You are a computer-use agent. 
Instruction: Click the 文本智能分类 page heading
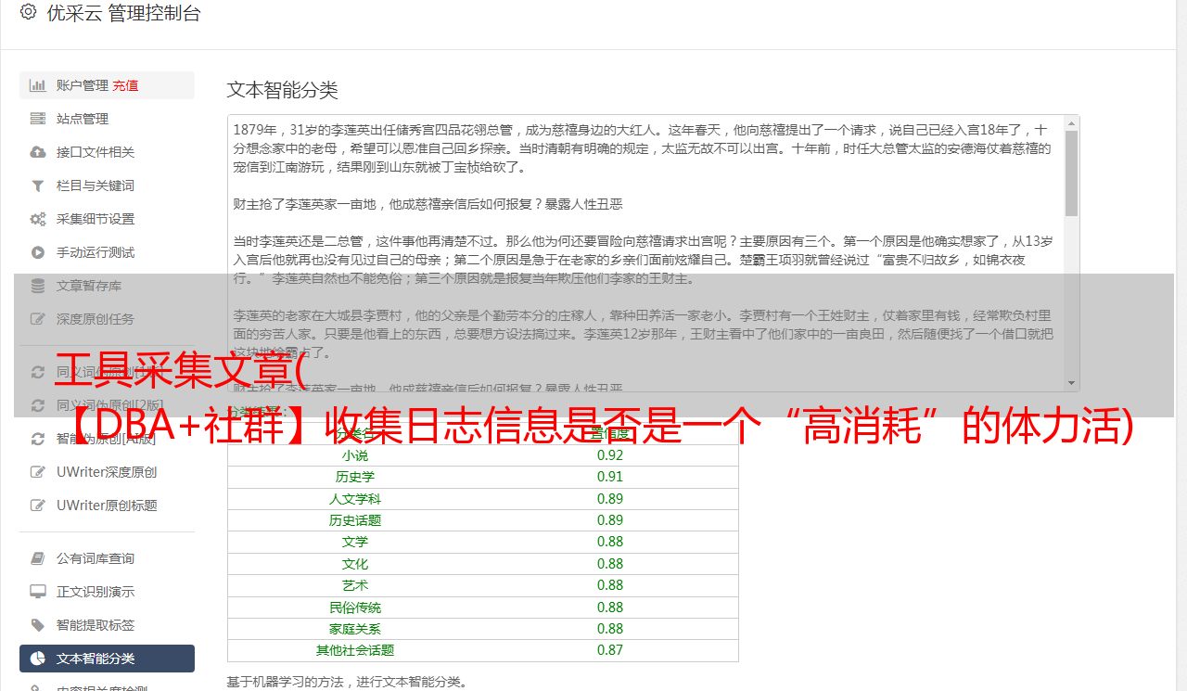point(283,90)
